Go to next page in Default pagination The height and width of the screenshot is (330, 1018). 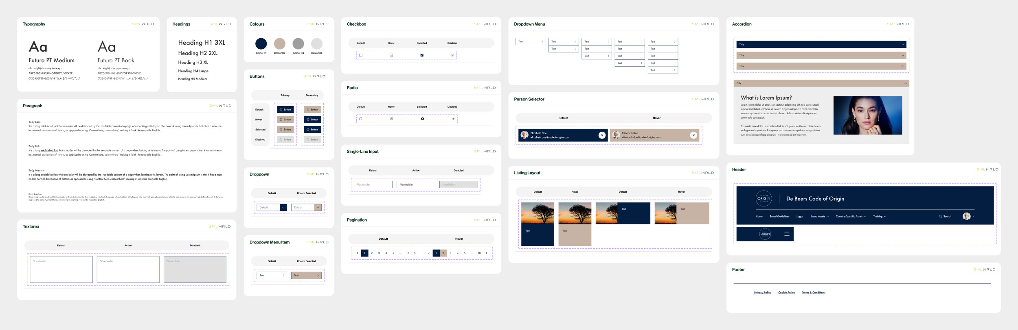[415, 253]
